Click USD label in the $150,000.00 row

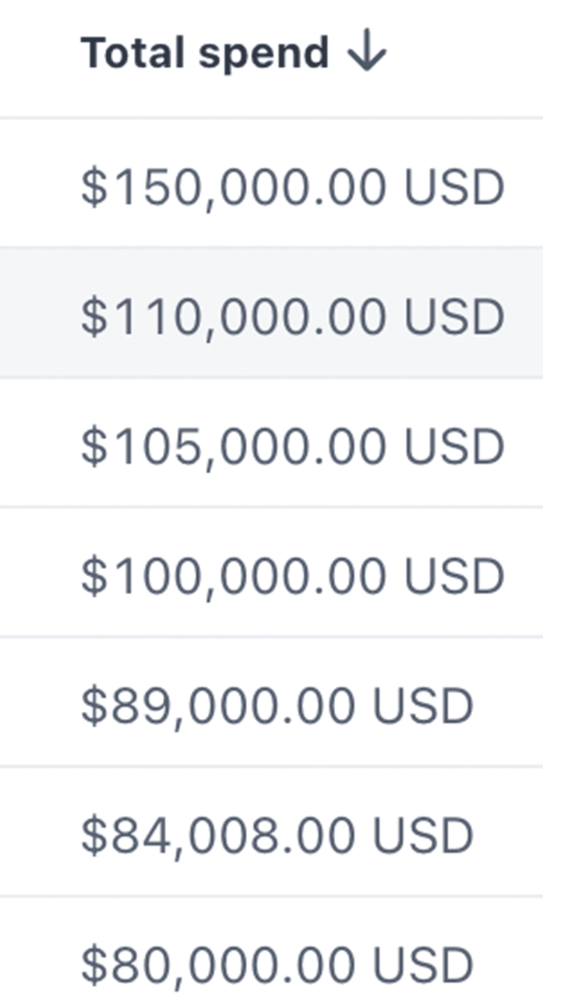click(453, 188)
